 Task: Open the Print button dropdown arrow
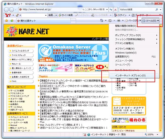coord(123,20)
